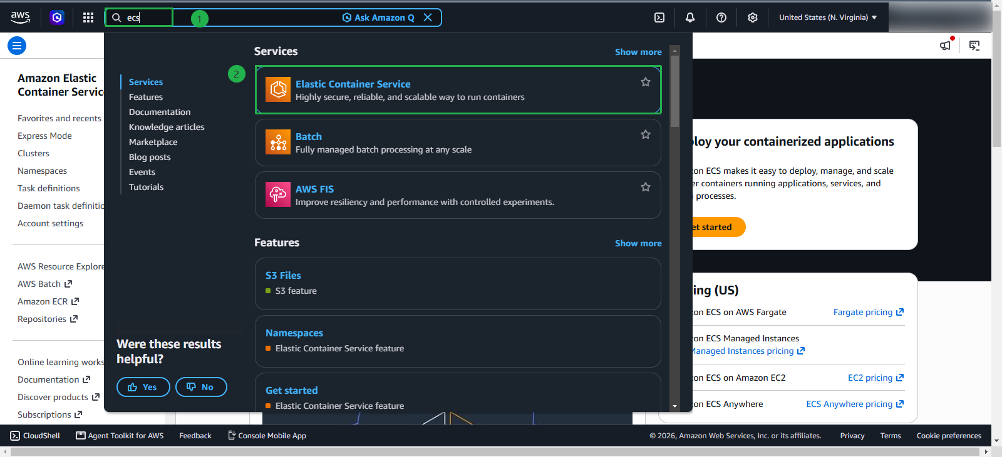Open ECS Anywhere pricing link
This screenshot has width=1002, height=457.
[x=855, y=404]
